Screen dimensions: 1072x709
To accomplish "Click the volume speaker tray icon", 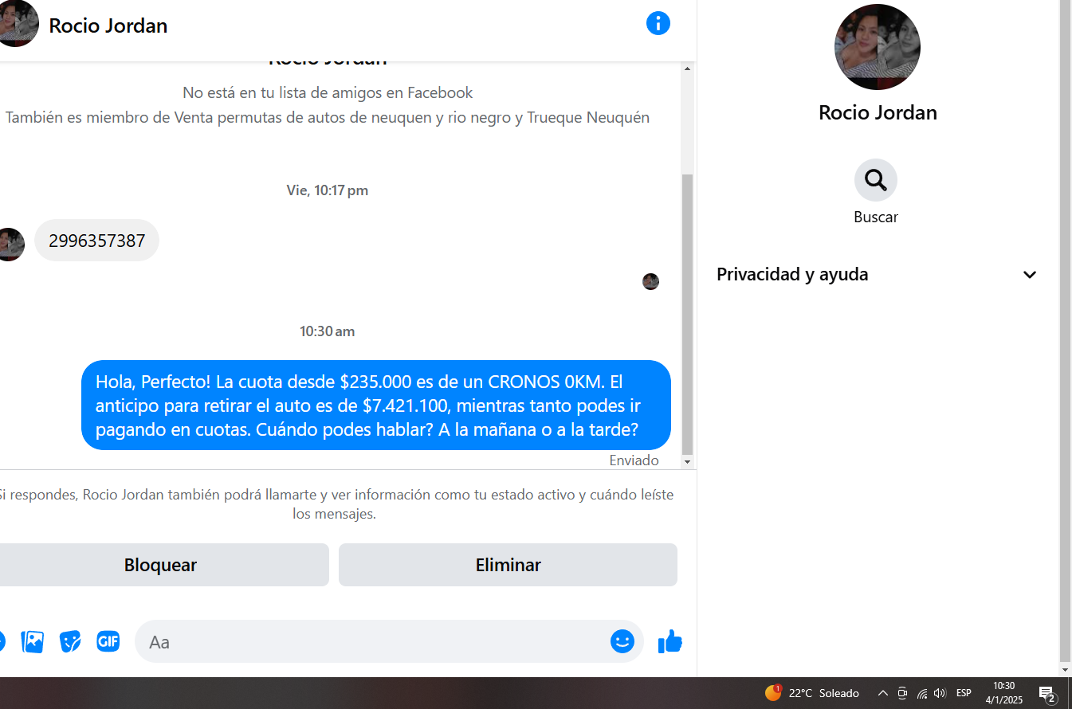I will [940, 693].
